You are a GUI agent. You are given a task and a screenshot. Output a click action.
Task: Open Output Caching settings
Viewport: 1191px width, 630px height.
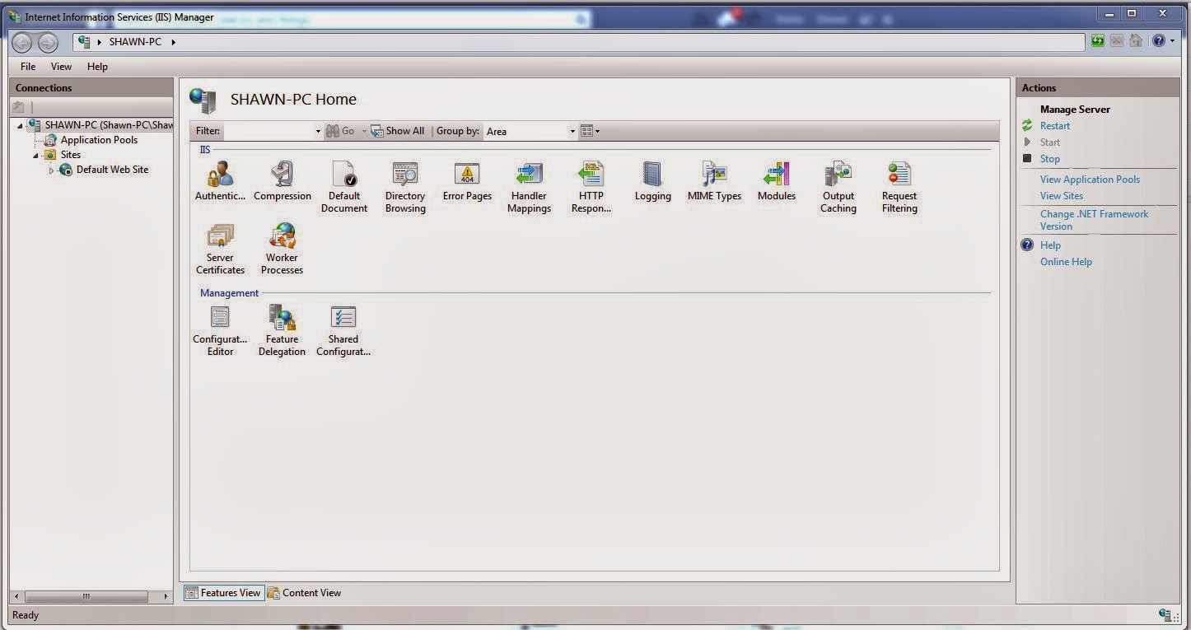coord(838,188)
